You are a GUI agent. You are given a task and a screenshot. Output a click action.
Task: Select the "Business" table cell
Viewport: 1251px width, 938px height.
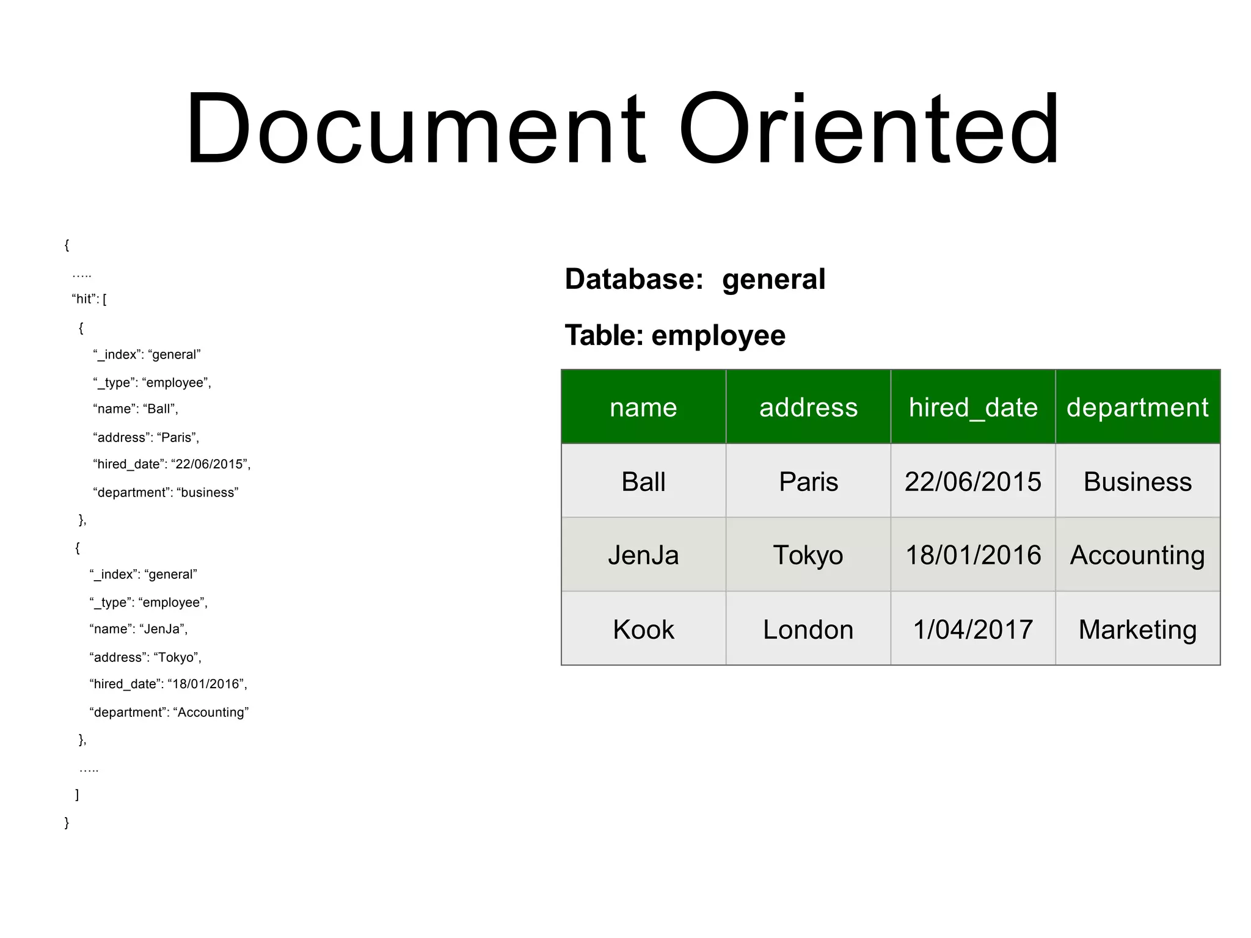[1137, 481]
